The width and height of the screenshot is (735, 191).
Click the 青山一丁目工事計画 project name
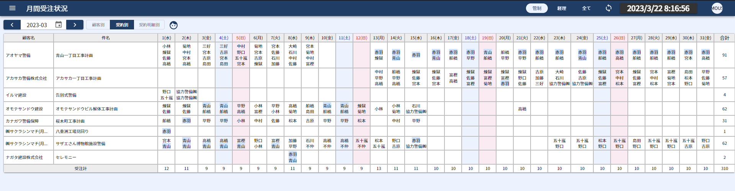tap(74, 55)
